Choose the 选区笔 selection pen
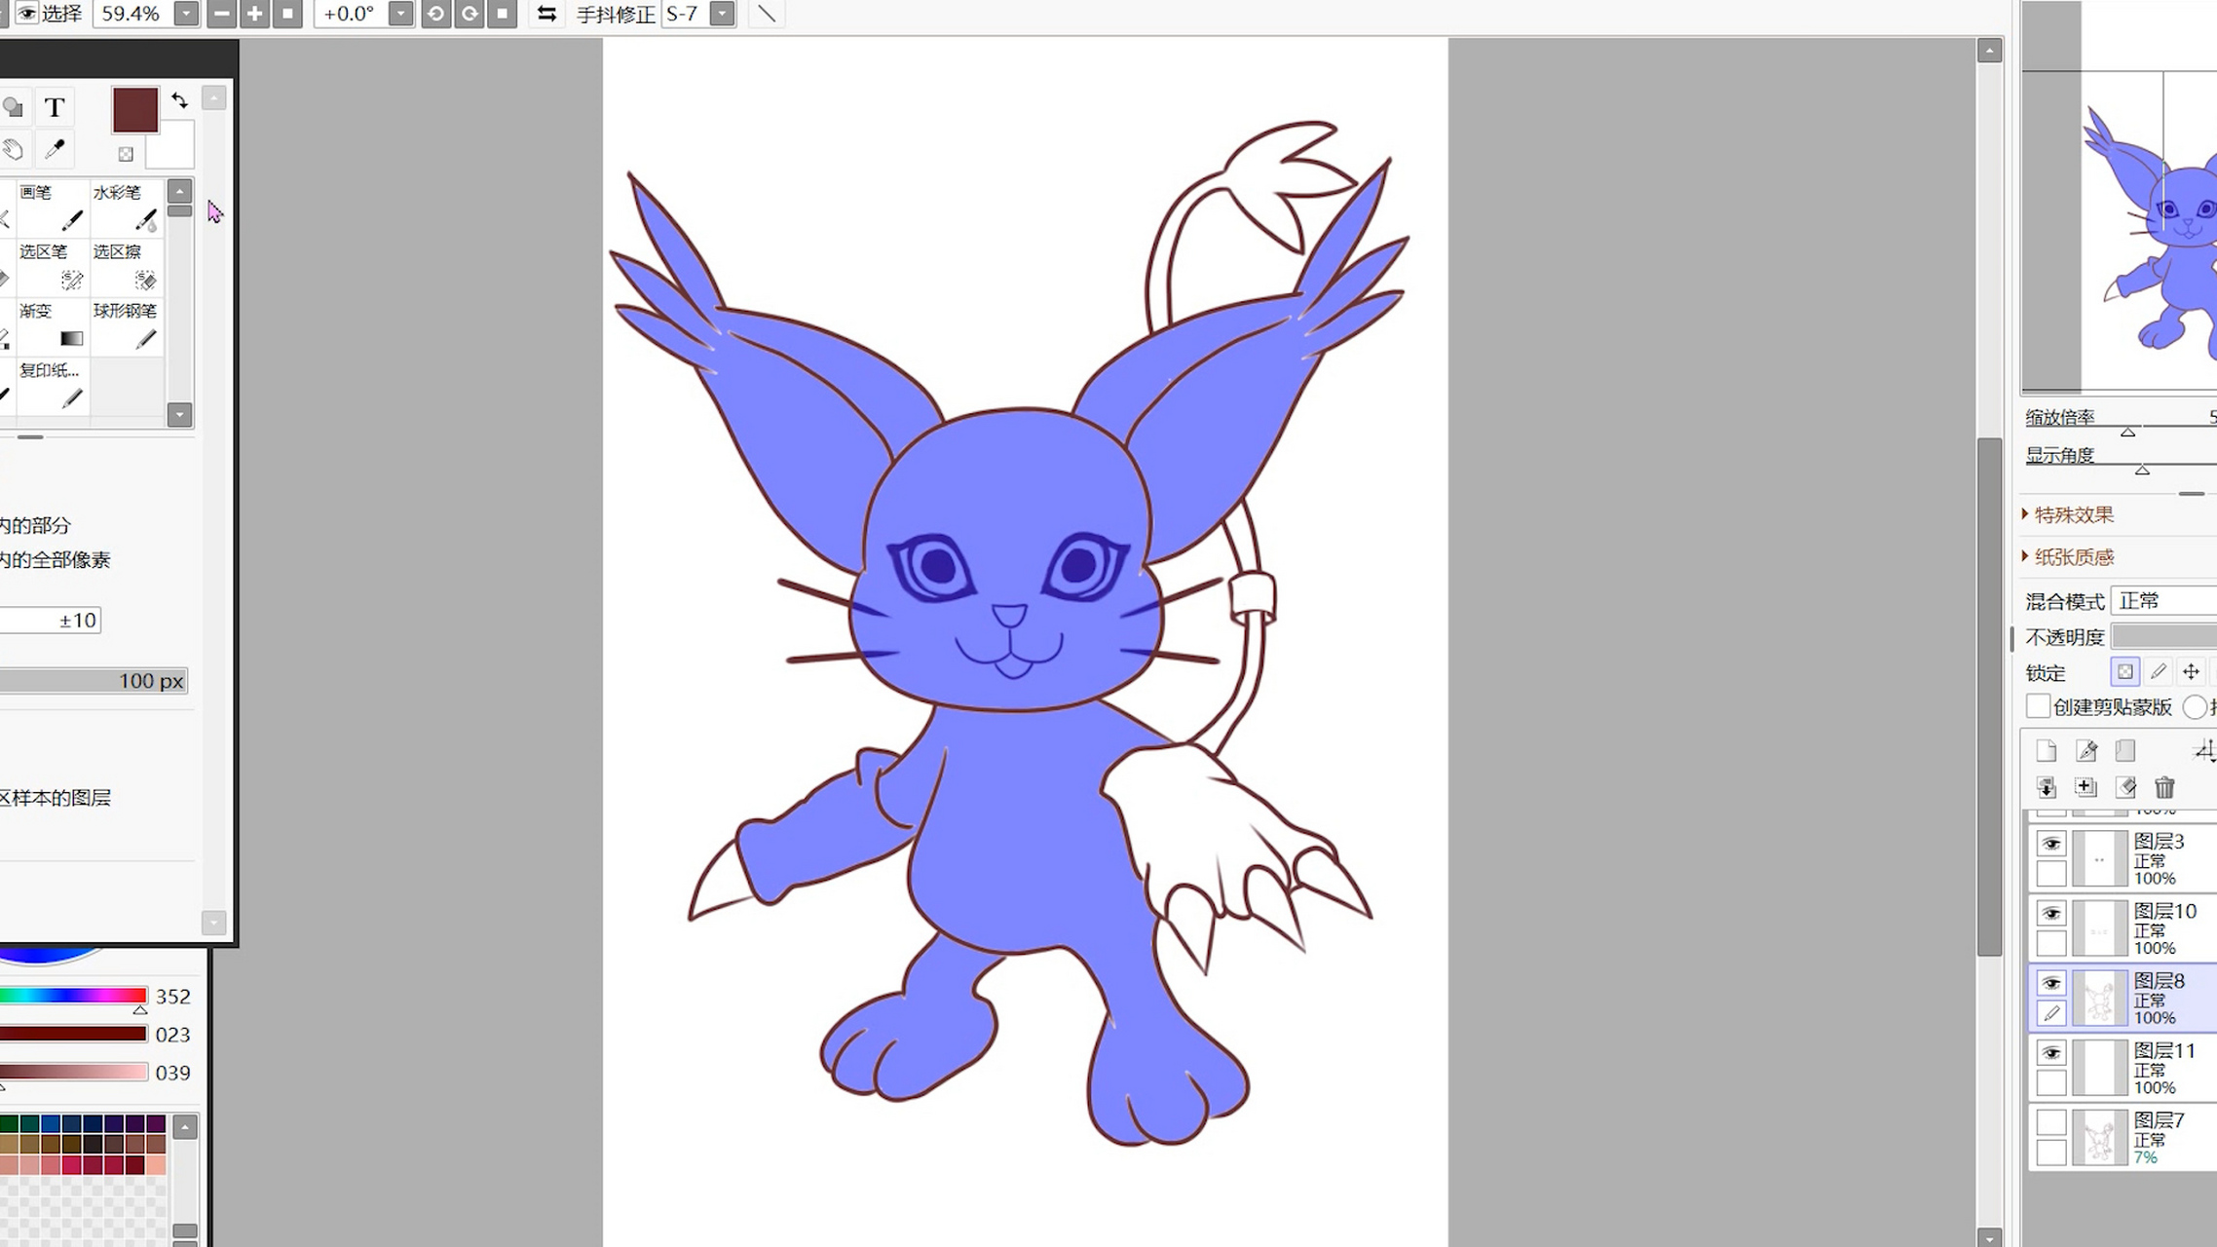The height and width of the screenshot is (1247, 2217). [53, 267]
